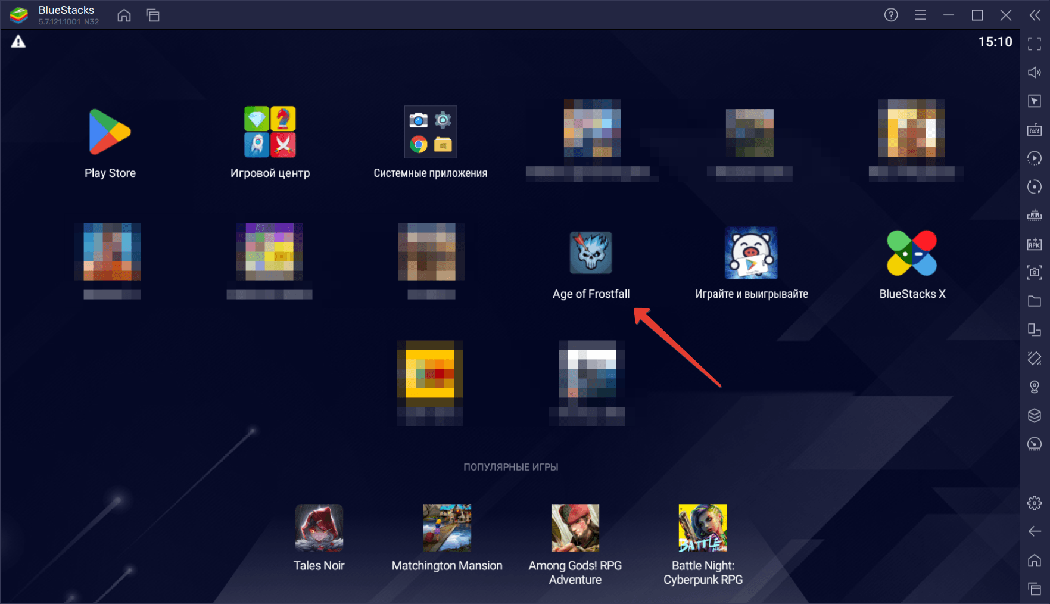Viewport: 1050px width, 604px height.
Task: Collapse the sidebar with double chevron
Action: click(1035, 15)
